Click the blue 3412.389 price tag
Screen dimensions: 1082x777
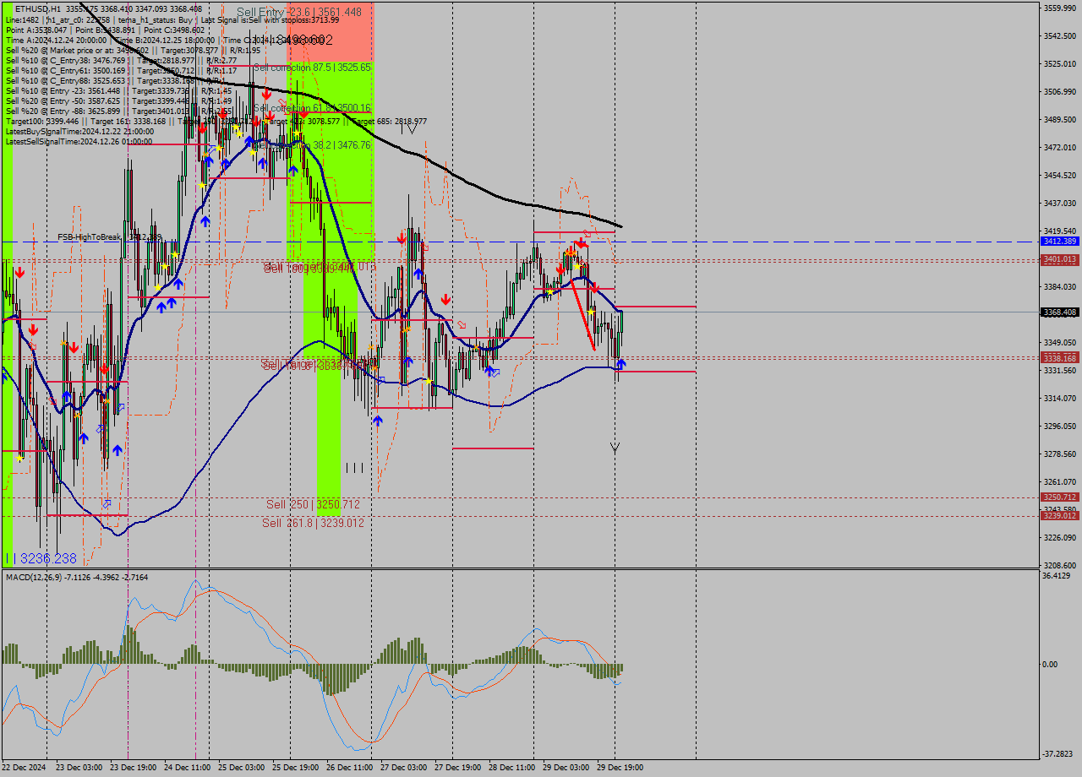1060,242
